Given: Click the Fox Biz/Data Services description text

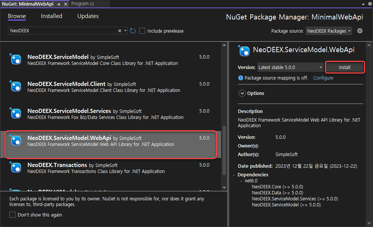Looking at the screenshot, I should (x=105, y=117).
